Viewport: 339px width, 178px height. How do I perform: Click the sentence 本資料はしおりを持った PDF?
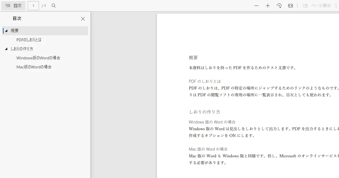[x=243, y=68]
